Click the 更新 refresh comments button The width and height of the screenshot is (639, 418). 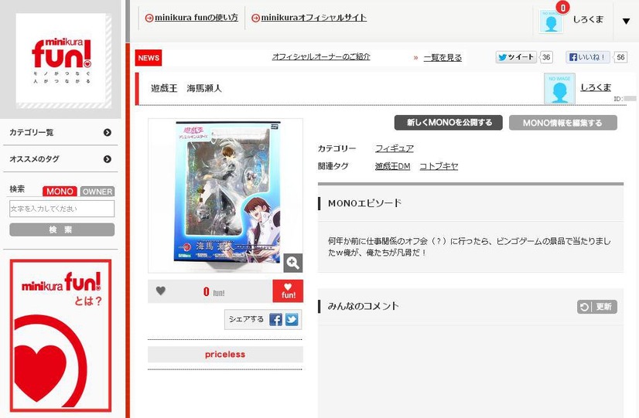pyautogui.click(x=597, y=307)
